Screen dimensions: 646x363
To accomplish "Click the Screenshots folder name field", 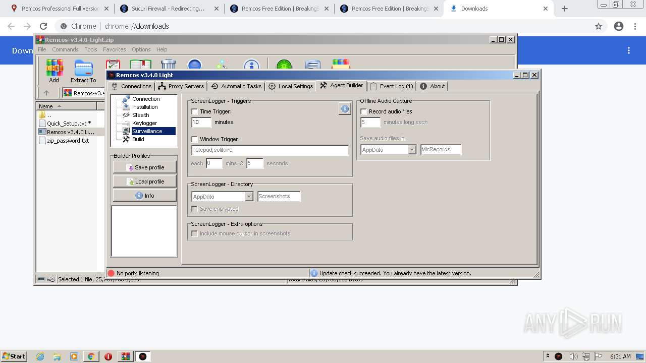I will tap(279, 197).
